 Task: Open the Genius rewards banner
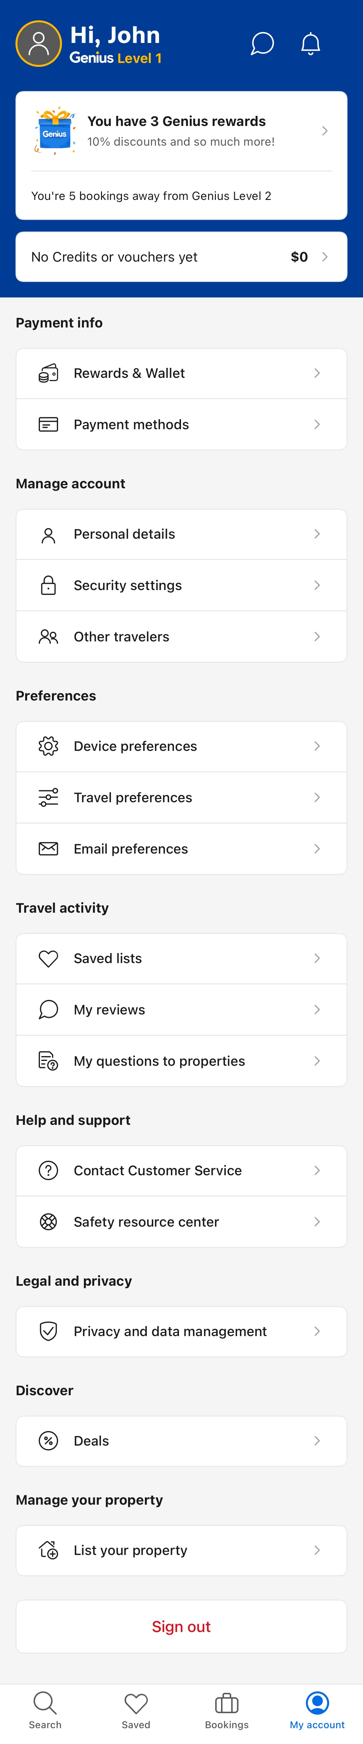click(x=180, y=131)
